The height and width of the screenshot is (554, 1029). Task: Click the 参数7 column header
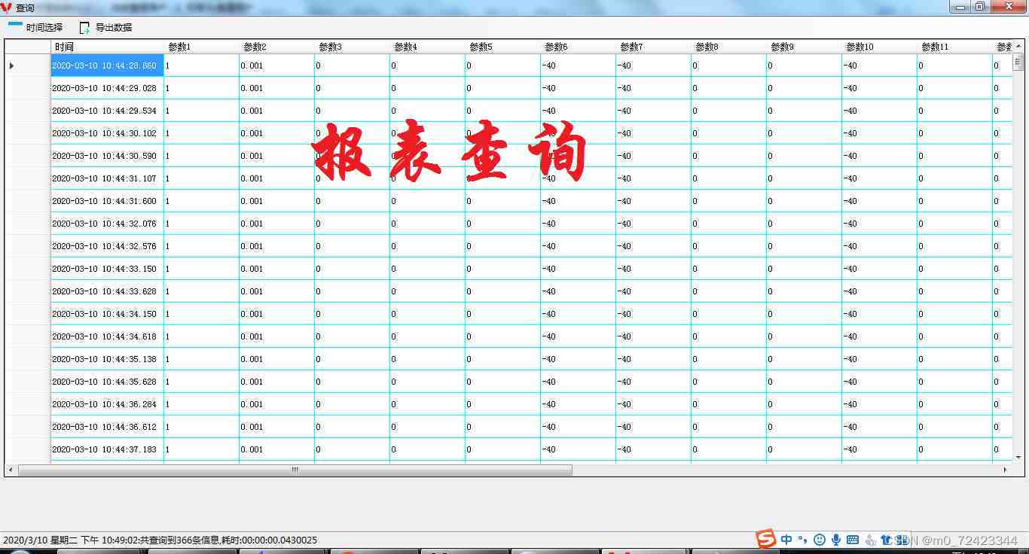pos(653,47)
